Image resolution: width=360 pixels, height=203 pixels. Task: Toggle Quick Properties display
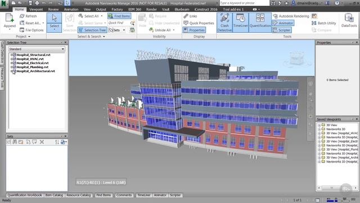click(199, 23)
